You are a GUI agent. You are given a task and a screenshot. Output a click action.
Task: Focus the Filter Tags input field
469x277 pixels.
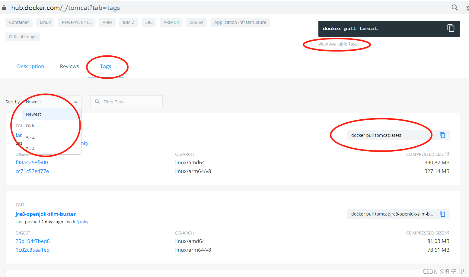pos(126,102)
